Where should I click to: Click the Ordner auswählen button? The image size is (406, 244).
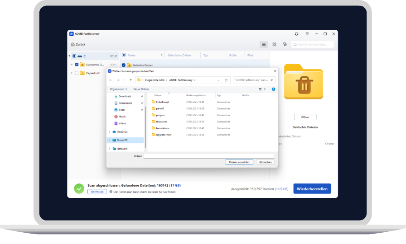pyautogui.click(x=239, y=162)
